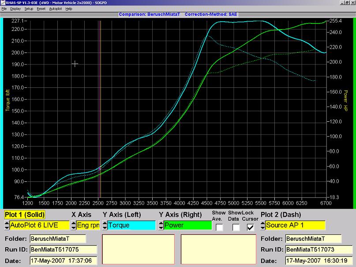Click the Correction-Method: SAE header text
Screen dimensions: 356x267
tap(211, 14)
